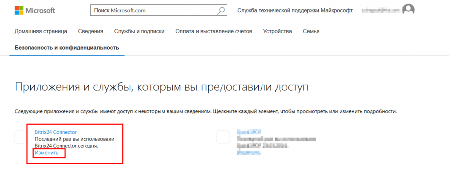This screenshot has width=449, height=178.
Task: Open the Семья menu item
Action: [x=311, y=31]
